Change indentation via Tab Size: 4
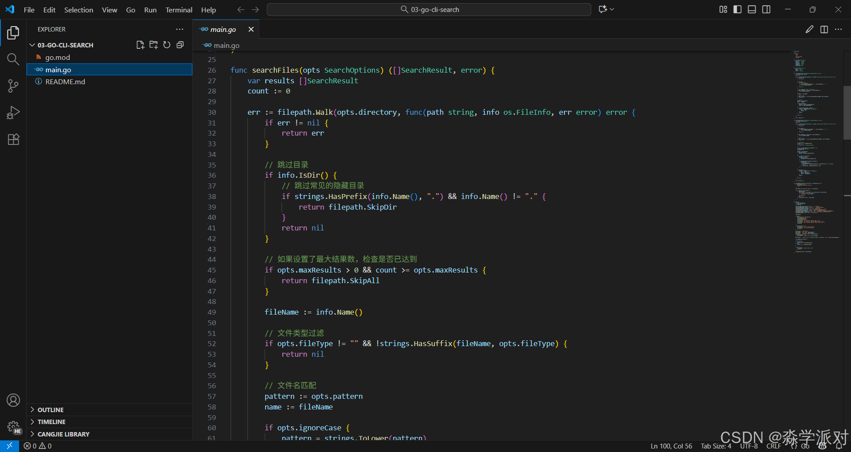The width and height of the screenshot is (851, 452). (x=716, y=446)
